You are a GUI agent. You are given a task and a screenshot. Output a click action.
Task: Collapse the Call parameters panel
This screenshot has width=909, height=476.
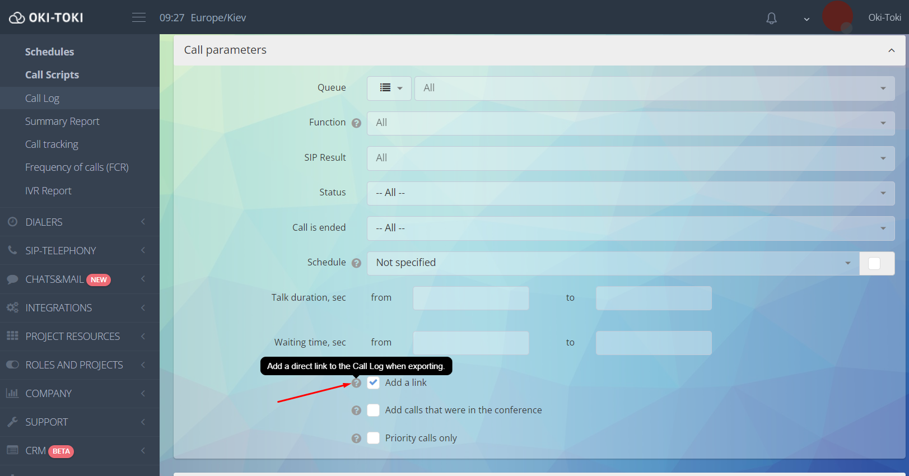click(x=891, y=50)
